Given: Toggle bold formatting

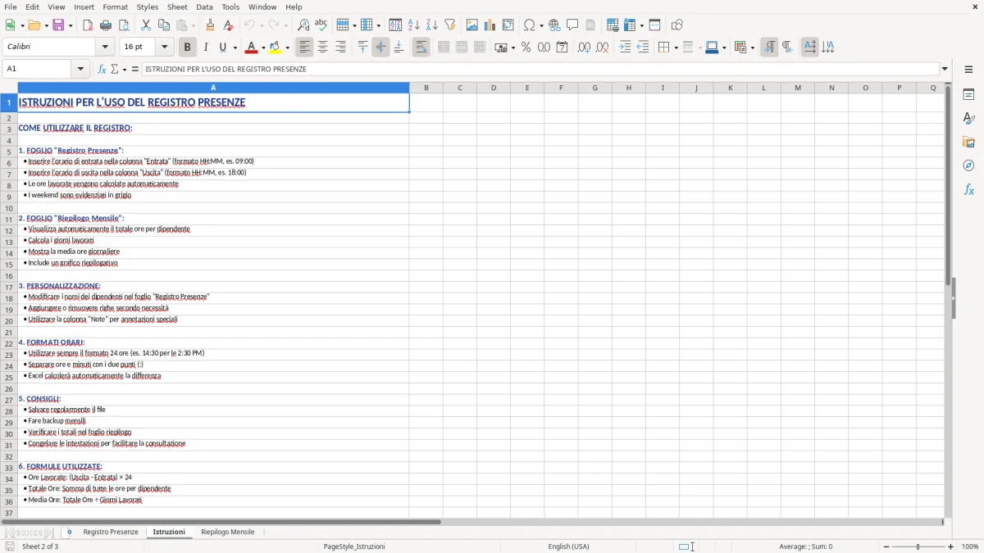Looking at the screenshot, I should (187, 47).
